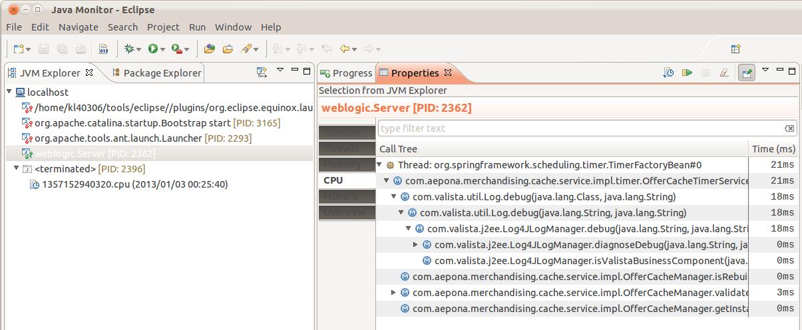Click the .cpu dump file icon in JVM Explorer

pos(34,184)
